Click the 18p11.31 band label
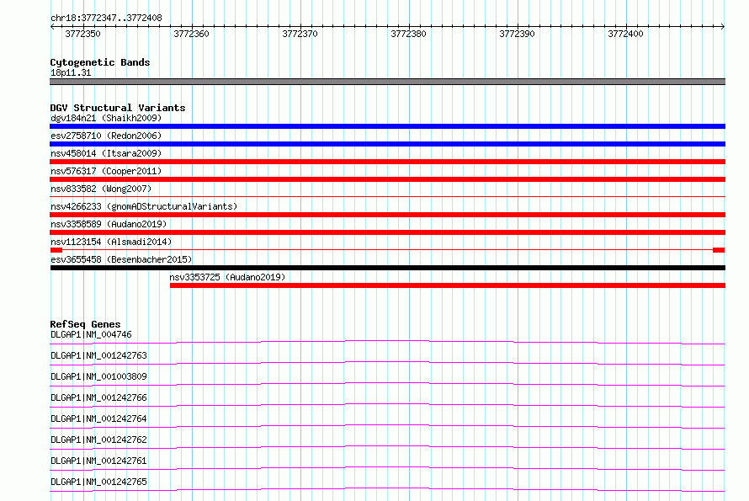The width and height of the screenshot is (749, 501). tap(71, 72)
